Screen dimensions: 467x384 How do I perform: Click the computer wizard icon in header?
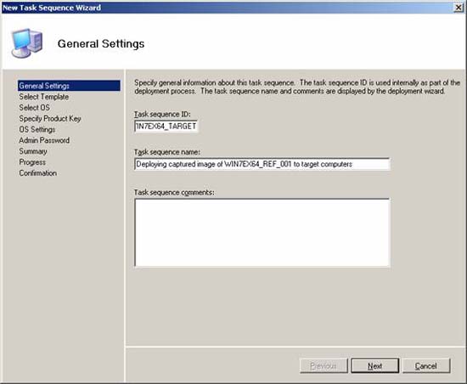pyautogui.click(x=27, y=43)
